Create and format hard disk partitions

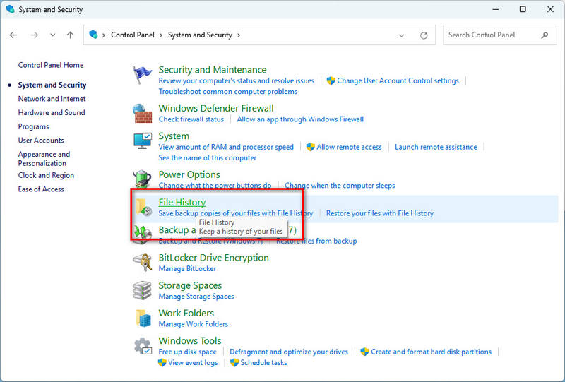click(431, 352)
